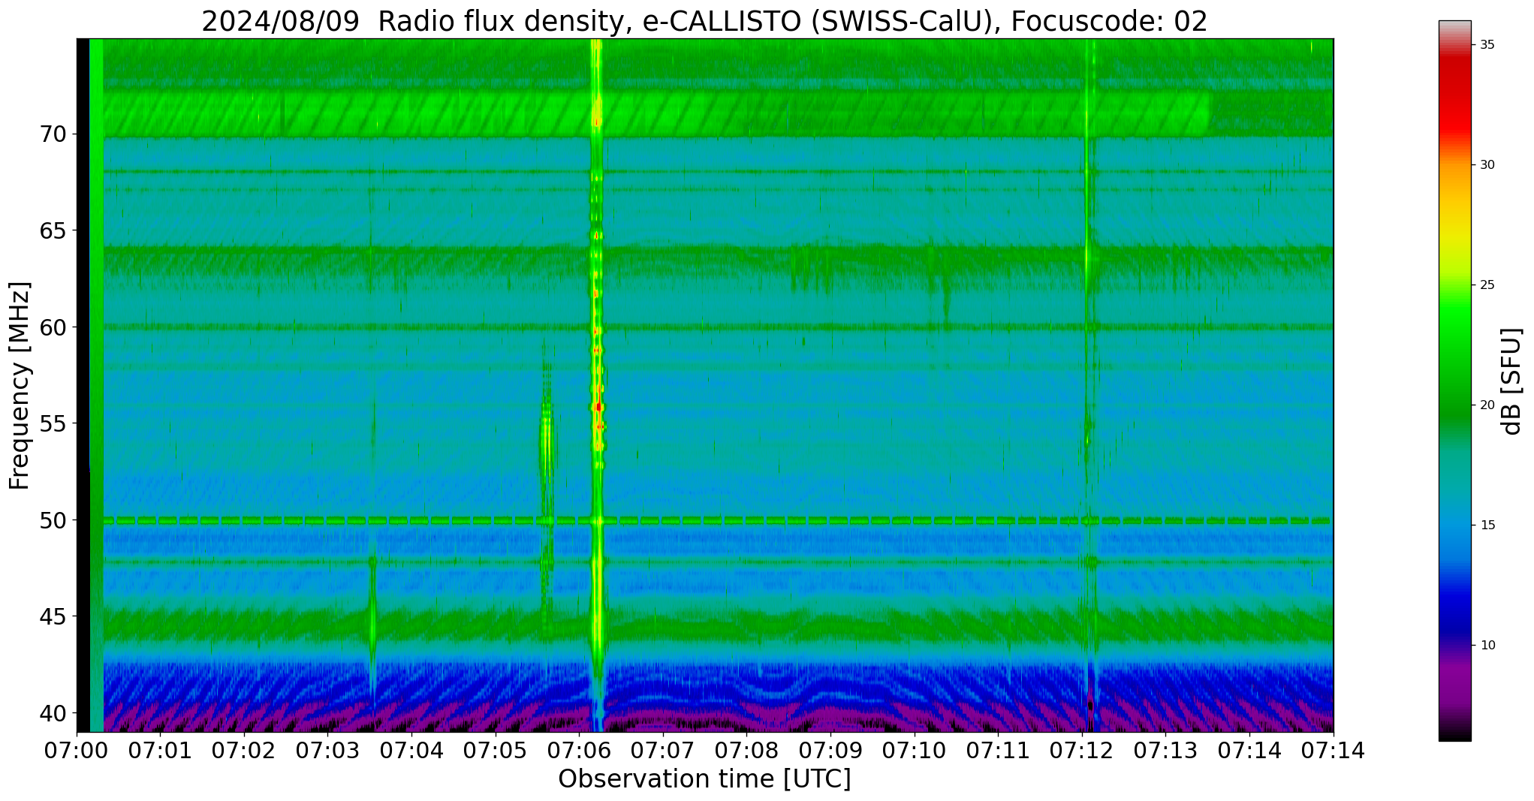Click the 50 frequency tick label
Viewport: 1534px width, 801px height.
coord(53,519)
